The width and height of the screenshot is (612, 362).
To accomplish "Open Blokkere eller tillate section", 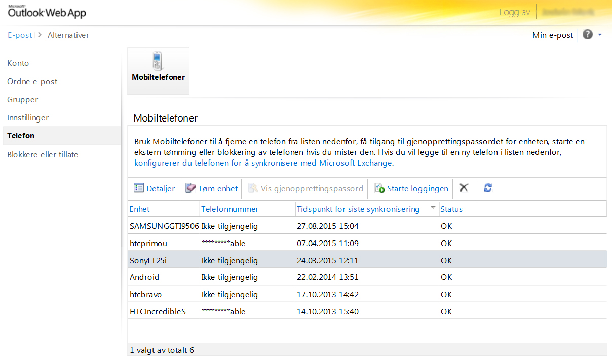I will click(43, 155).
